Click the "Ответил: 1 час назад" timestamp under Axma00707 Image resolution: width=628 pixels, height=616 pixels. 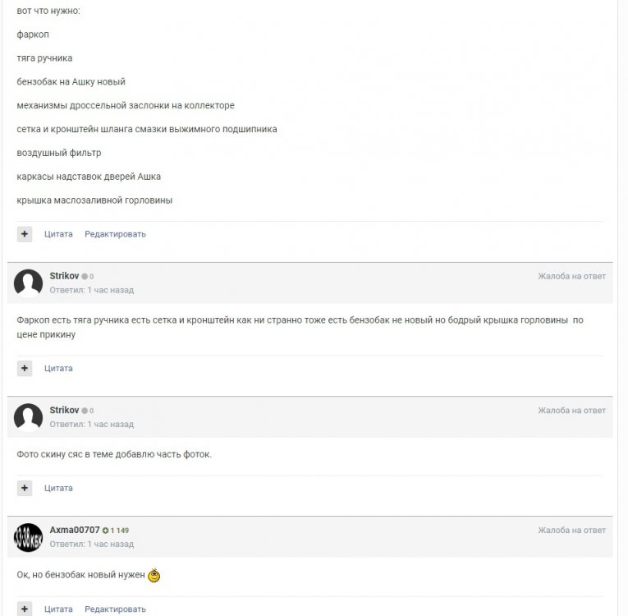[x=91, y=544]
